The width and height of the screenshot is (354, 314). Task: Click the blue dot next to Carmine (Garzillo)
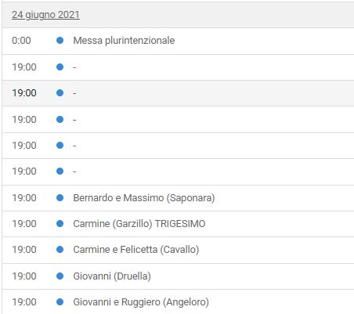[60, 224]
